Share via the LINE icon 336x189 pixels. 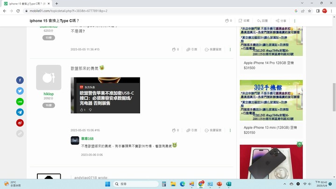20,102
